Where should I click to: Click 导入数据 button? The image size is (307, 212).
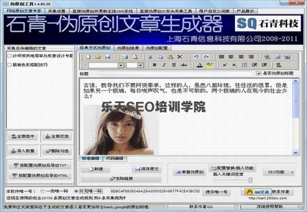point(23,151)
